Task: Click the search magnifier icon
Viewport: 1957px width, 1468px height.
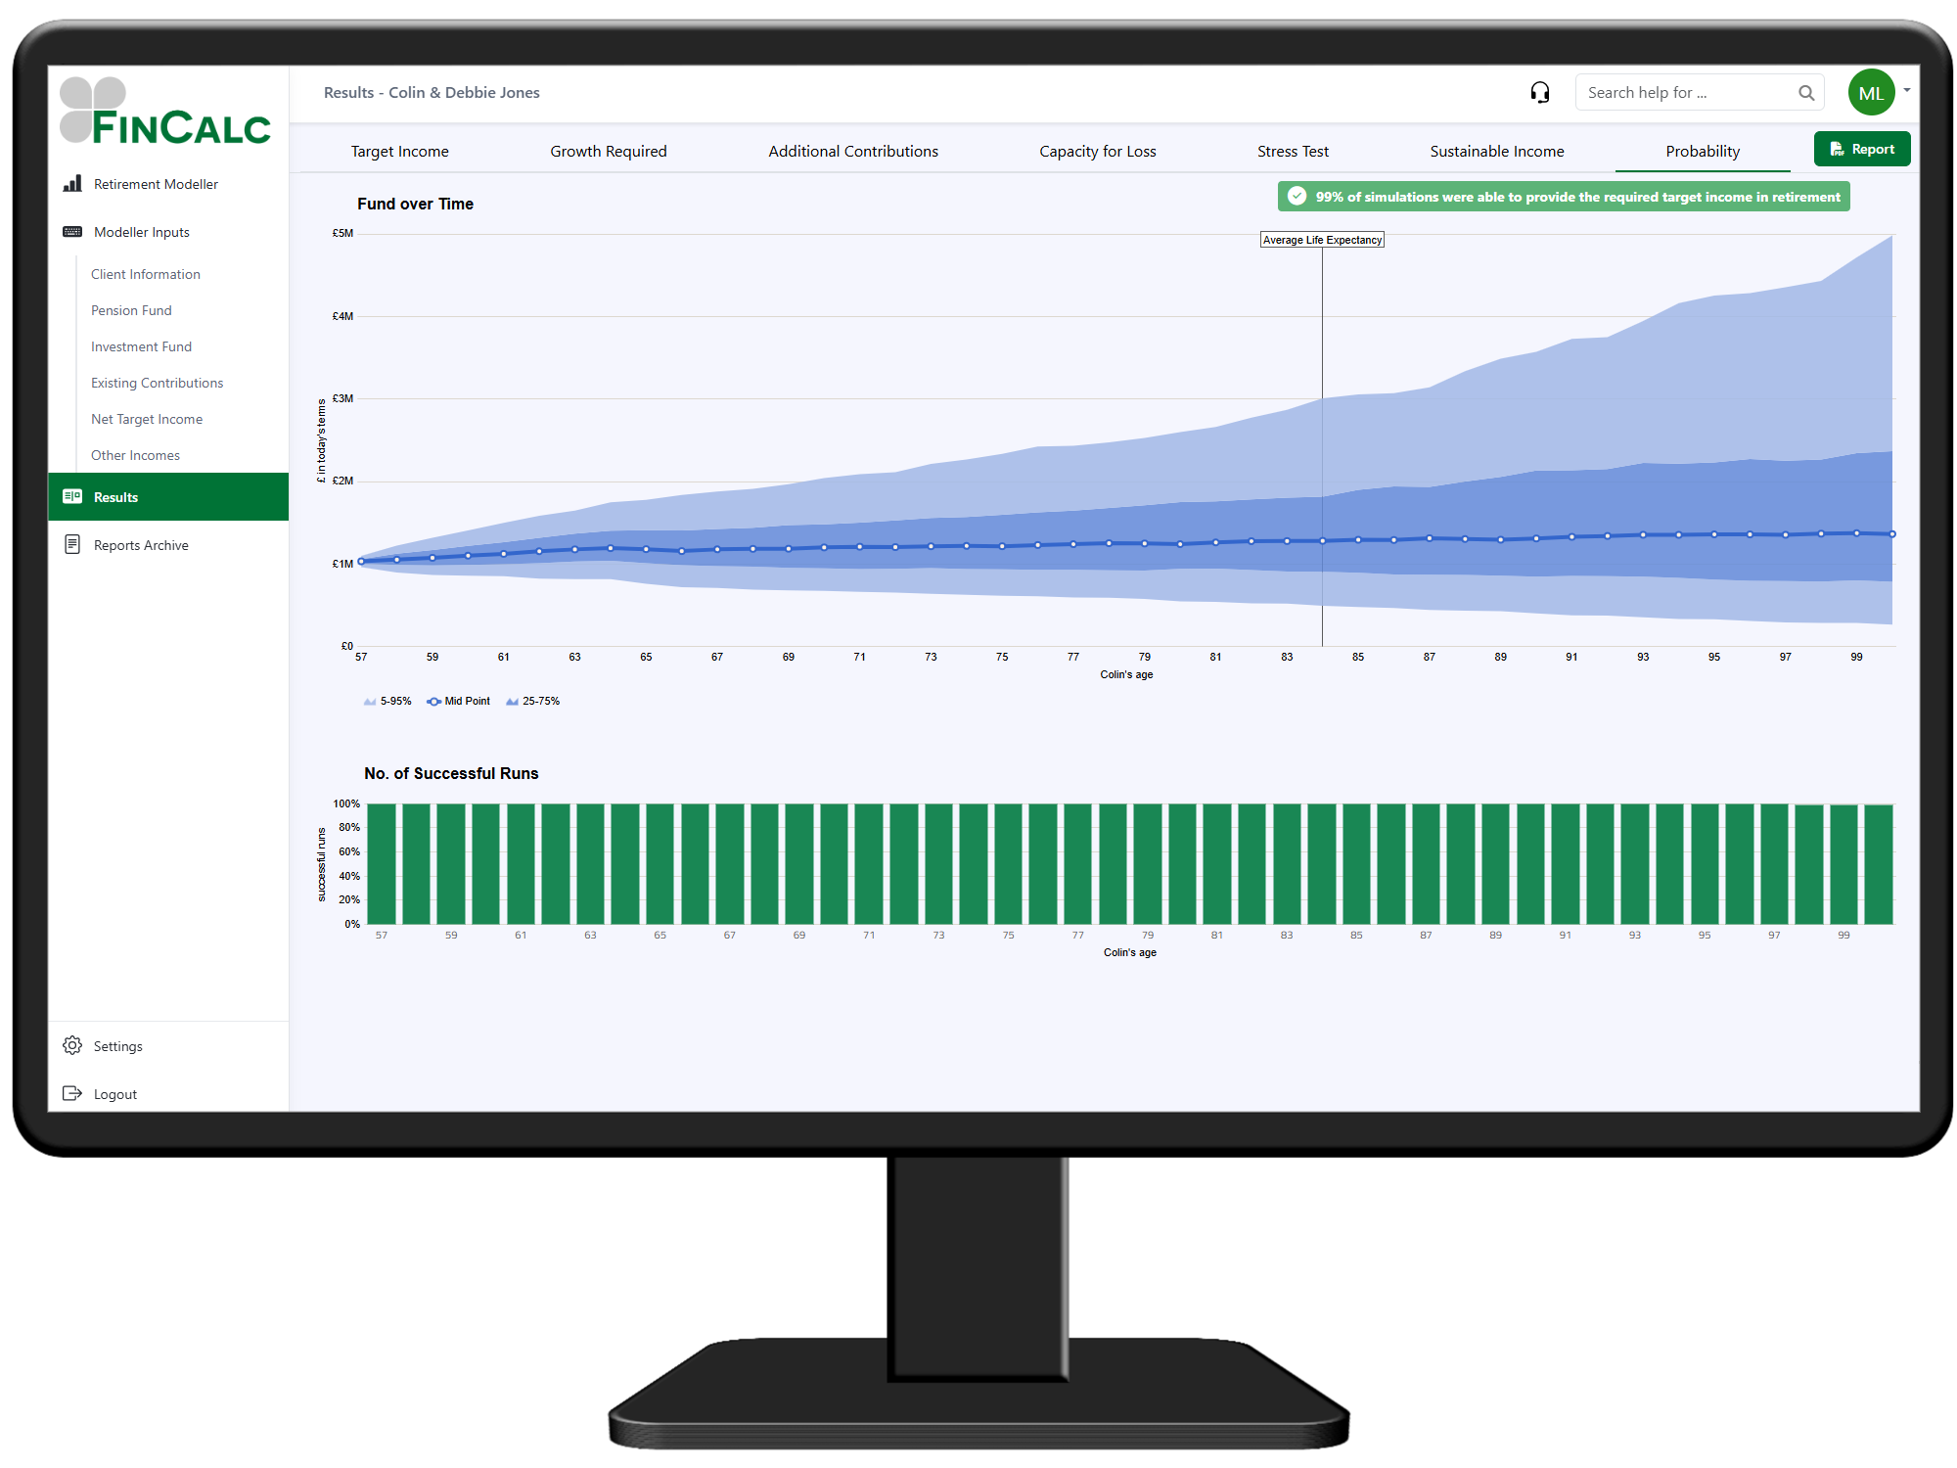Action: tap(1806, 93)
